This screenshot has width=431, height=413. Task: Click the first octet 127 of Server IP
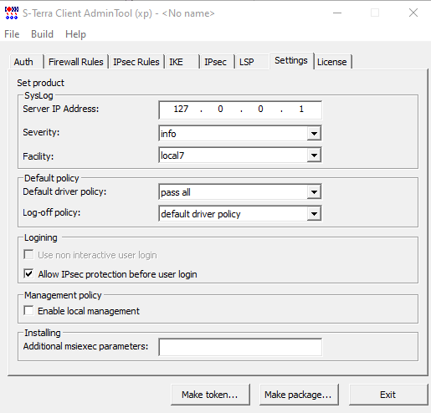tap(181, 109)
